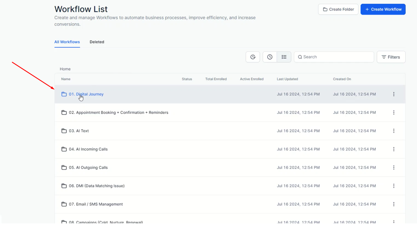The image size is (417, 229).
Task: Open three-dot menu for 01. Digital Journey
Action: pyautogui.click(x=393, y=94)
